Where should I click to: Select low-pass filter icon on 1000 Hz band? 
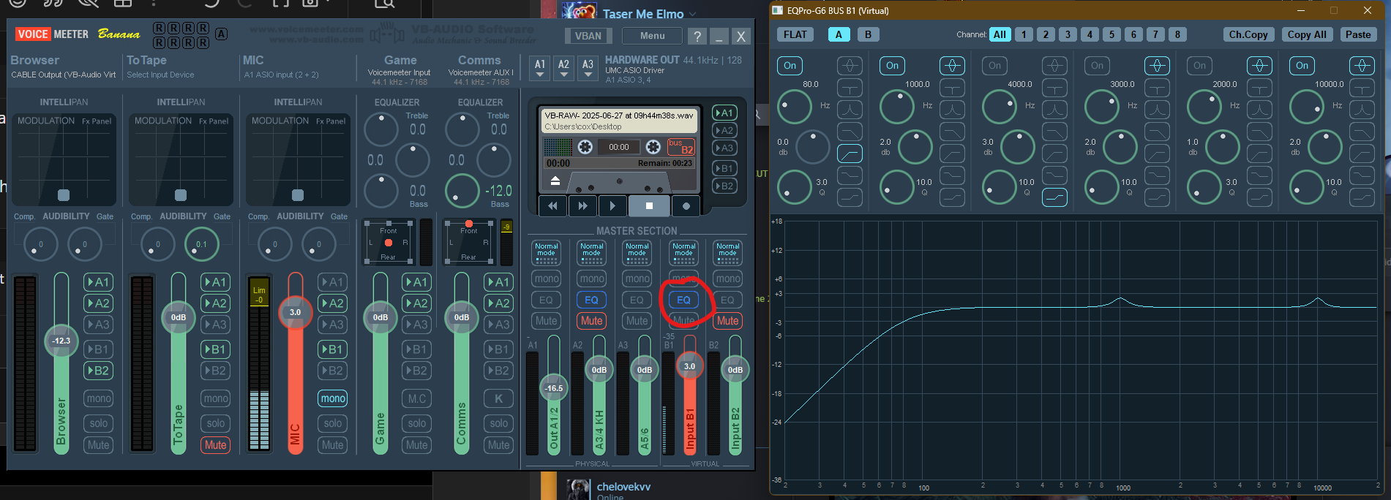point(952,132)
